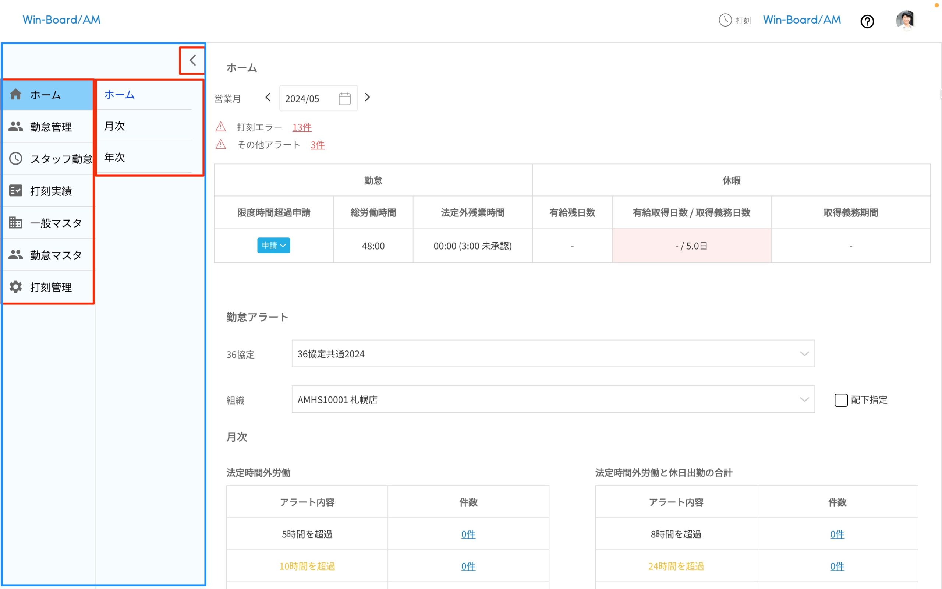
Task: Click the スタッフ勤怠 clock icon
Action: (x=16, y=159)
